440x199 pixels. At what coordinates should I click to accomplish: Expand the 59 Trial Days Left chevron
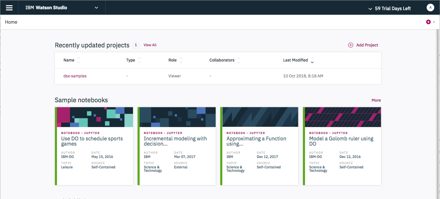point(370,9)
